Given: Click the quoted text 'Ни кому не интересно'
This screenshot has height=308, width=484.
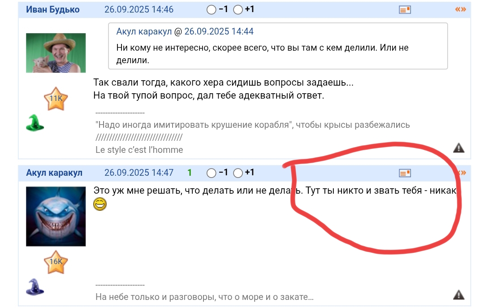Looking at the screenshot, I should coord(163,48).
